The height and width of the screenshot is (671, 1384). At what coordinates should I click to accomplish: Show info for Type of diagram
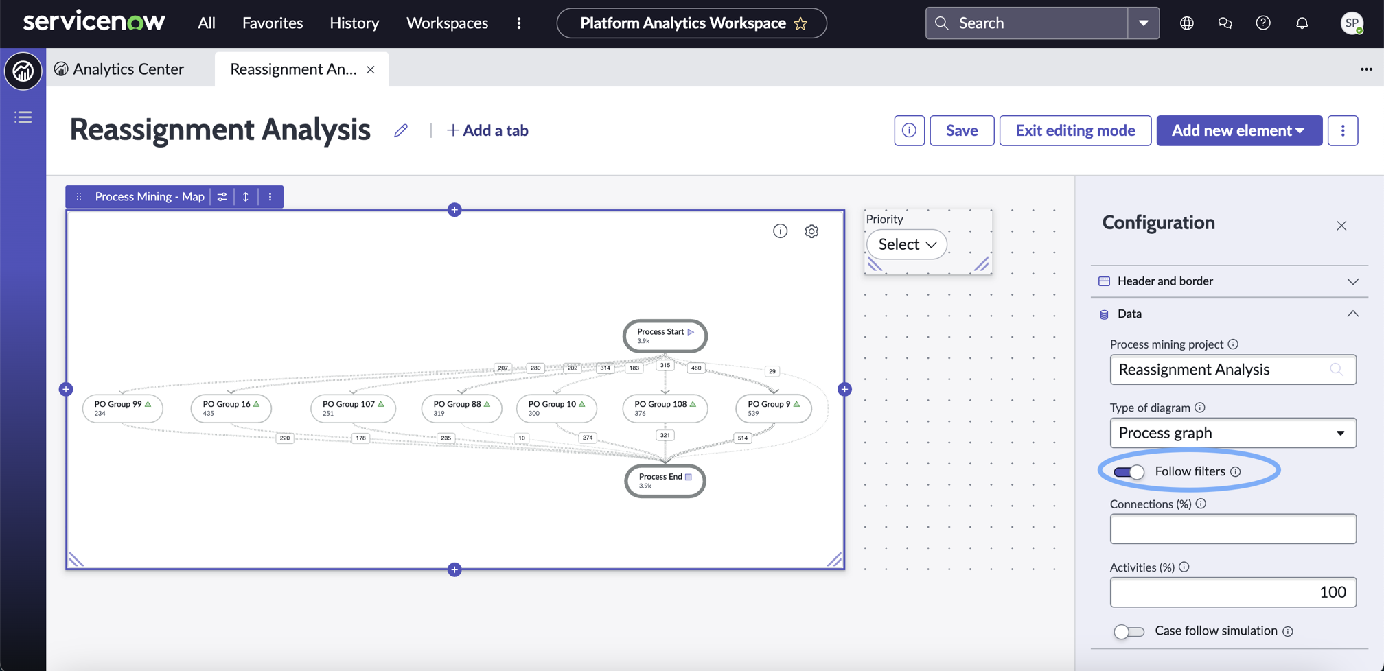1200,408
